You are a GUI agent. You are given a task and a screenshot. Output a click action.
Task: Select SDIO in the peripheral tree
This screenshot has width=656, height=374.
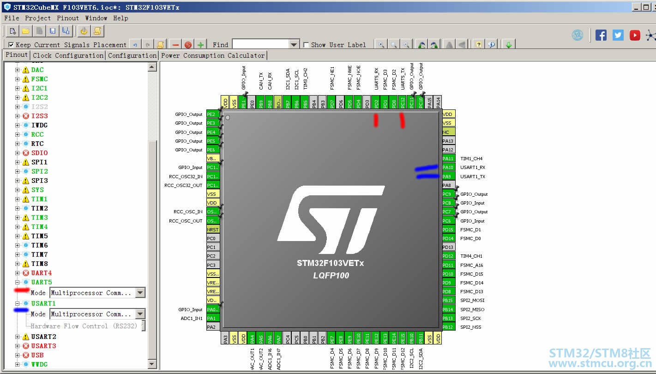pyautogui.click(x=39, y=153)
